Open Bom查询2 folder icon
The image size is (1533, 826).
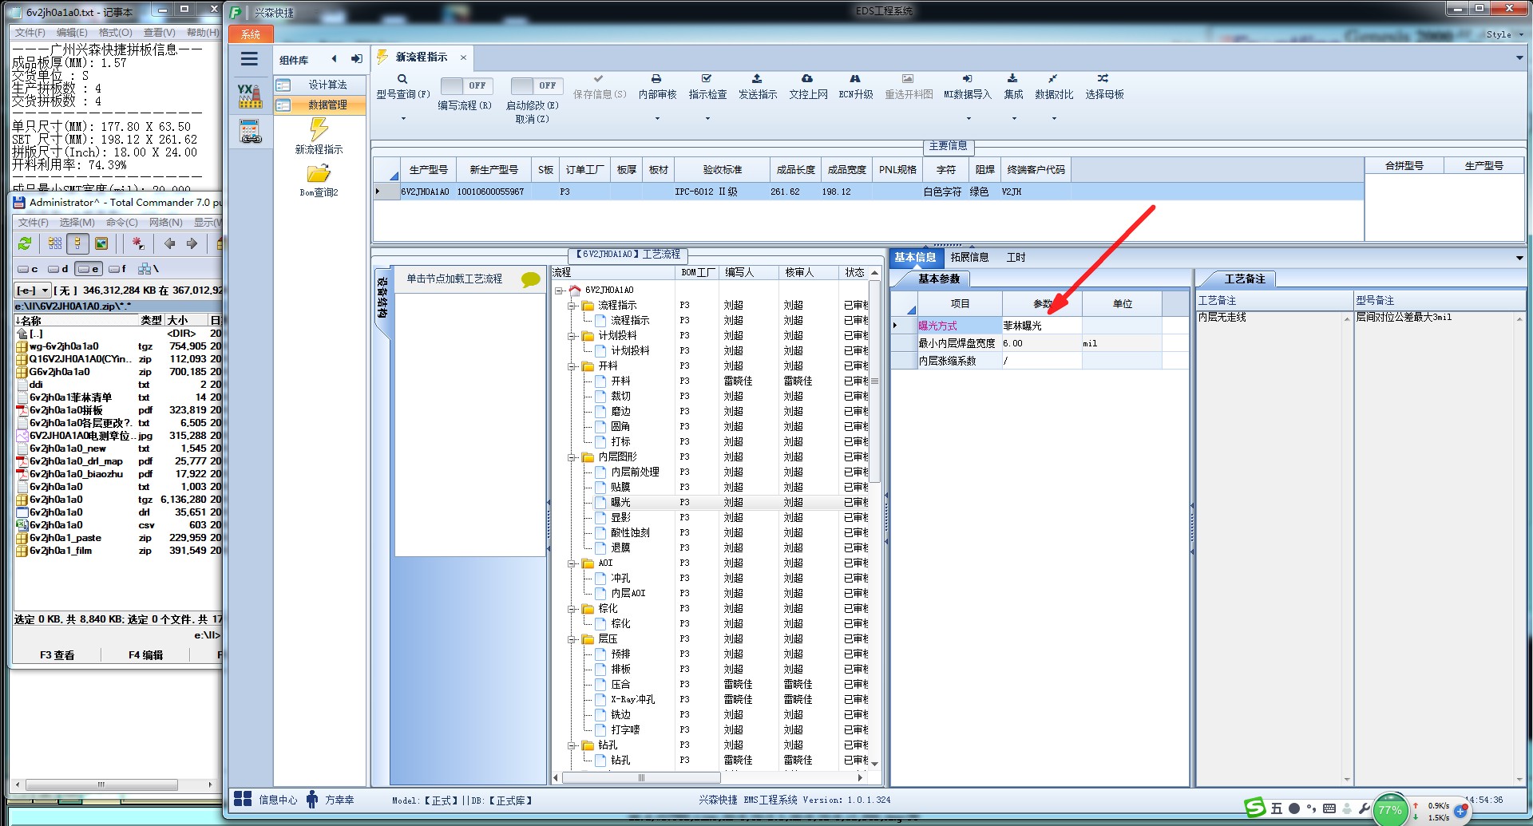point(319,173)
